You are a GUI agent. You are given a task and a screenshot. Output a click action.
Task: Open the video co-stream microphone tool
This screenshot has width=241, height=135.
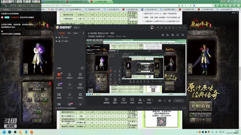[x=59, y=86]
